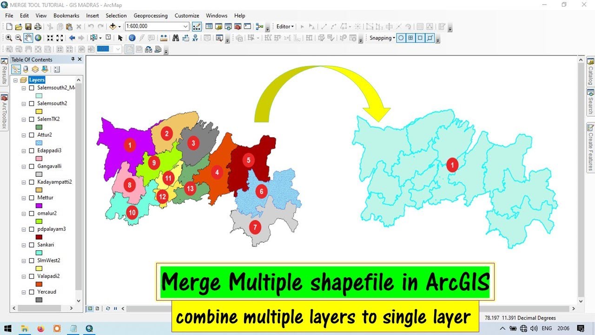The height and width of the screenshot is (335, 595).
Task: Check the Salemsouth2 layer checkbox
Action: pos(32,103)
